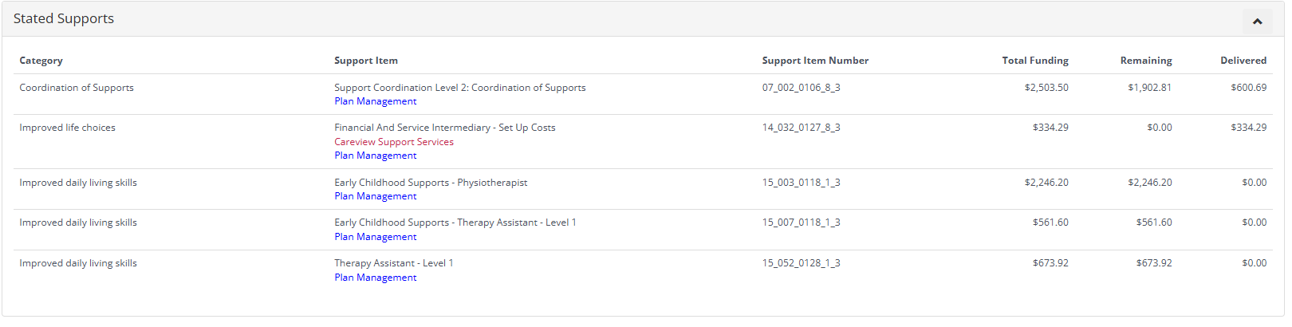Click the Total Funding column header

click(x=1034, y=61)
